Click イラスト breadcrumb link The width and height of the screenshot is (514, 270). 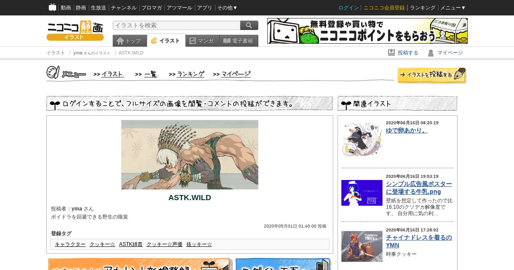click(x=56, y=53)
